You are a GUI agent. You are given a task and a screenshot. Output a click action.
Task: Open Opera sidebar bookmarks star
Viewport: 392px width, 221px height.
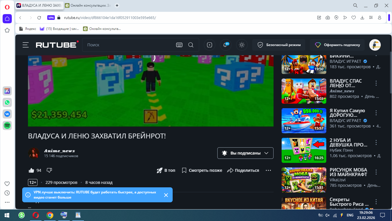tap(7, 30)
